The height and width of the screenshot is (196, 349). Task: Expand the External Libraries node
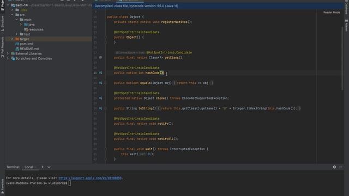8,53
